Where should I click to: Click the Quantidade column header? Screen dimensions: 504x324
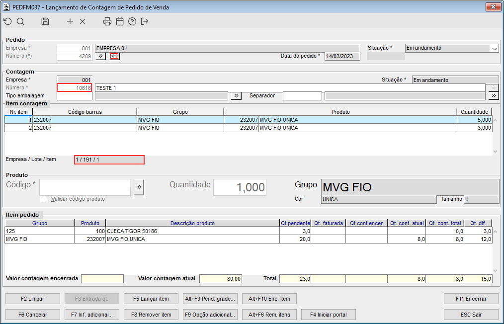(x=474, y=112)
